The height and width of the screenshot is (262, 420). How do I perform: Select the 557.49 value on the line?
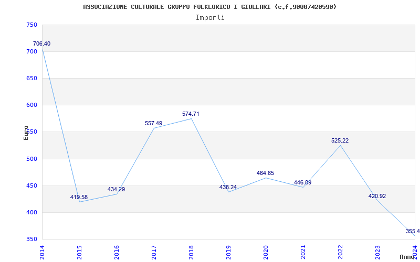[x=153, y=123]
